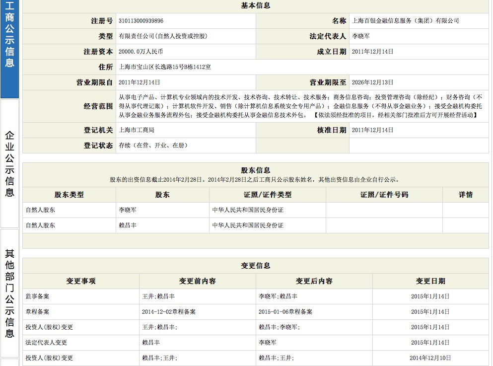Select registration number 310113000939896
The height and width of the screenshot is (366, 493).
(141, 21)
